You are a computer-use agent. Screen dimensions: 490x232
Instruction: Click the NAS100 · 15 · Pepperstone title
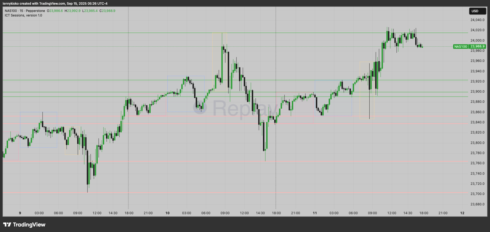(25, 11)
